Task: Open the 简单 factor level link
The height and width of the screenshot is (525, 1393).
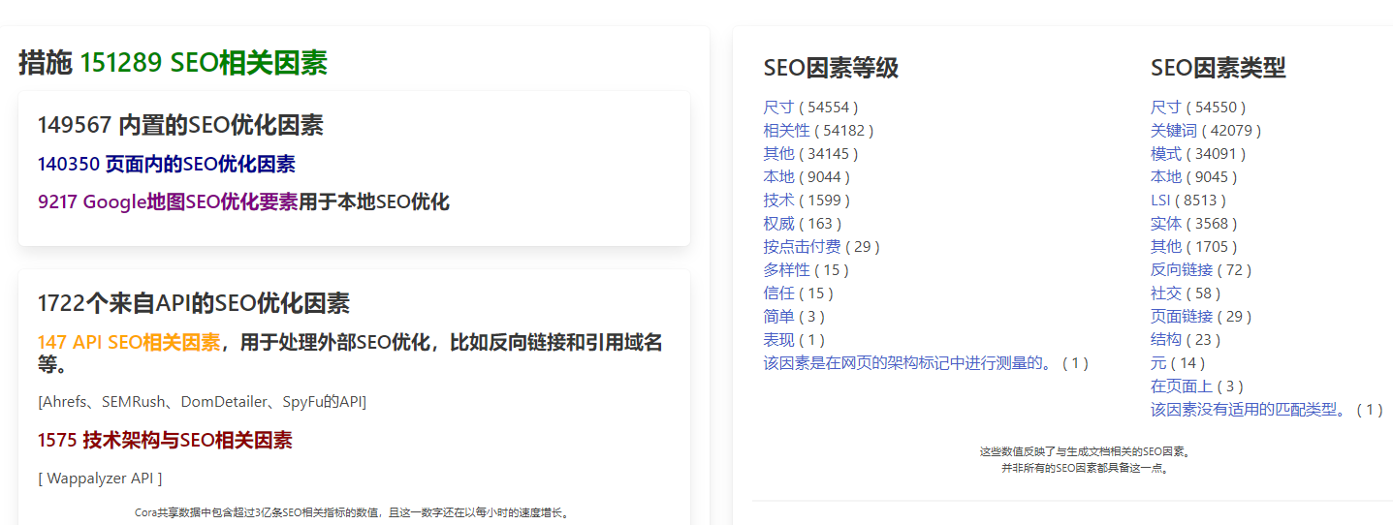Action: 778,317
